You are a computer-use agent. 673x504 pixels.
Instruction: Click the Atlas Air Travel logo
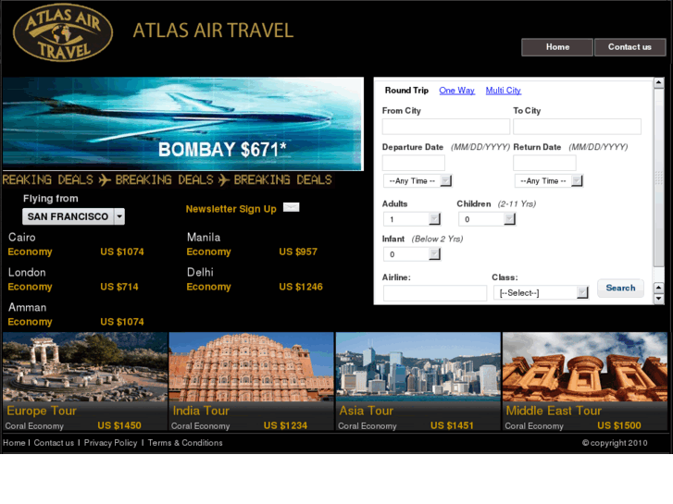click(x=63, y=32)
